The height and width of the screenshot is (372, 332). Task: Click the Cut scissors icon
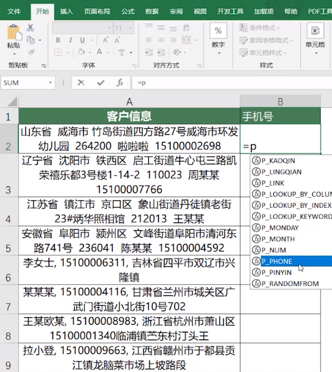point(30,27)
